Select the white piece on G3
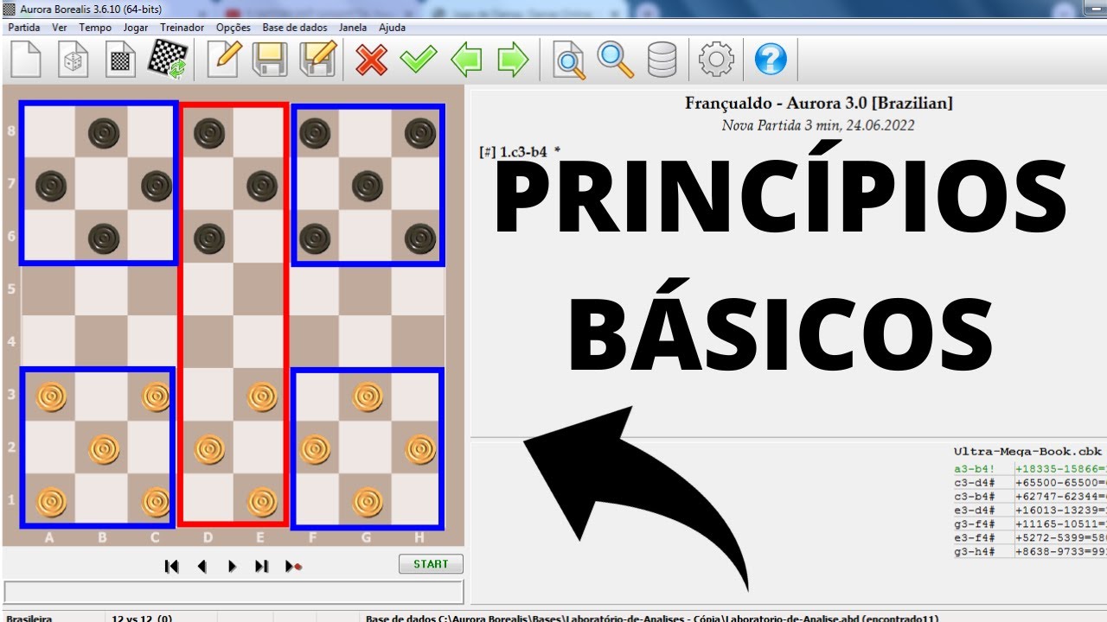Image resolution: width=1107 pixels, height=622 pixels. 368,397
